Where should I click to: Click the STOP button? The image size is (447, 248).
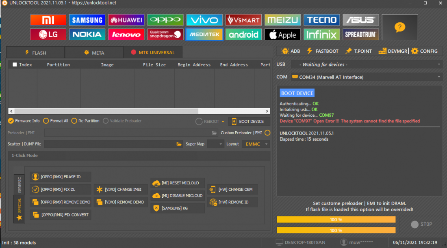click(x=422, y=224)
